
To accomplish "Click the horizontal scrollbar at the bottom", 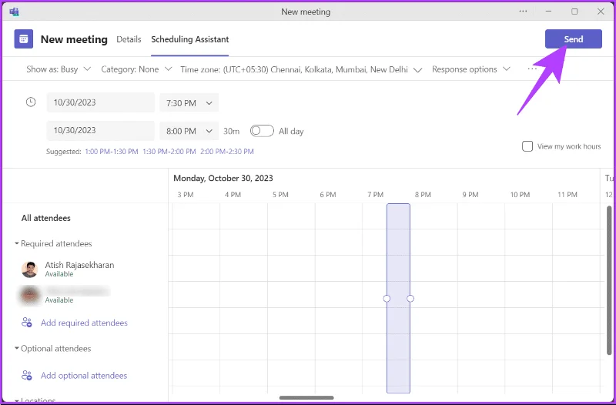I will coord(306,398).
